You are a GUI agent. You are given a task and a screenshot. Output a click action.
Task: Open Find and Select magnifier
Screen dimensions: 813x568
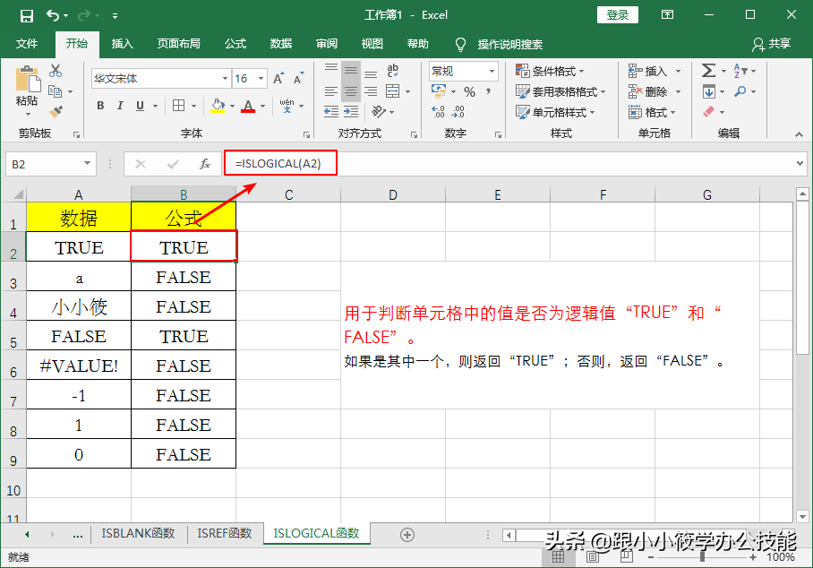click(x=740, y=91)
